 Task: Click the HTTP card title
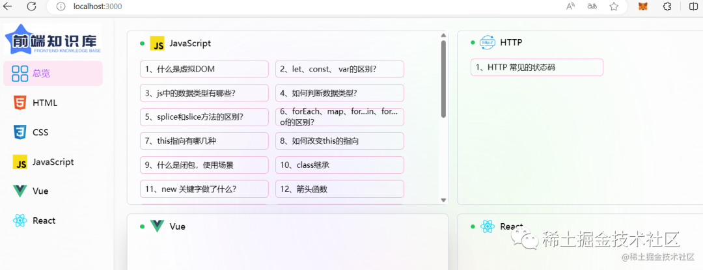511,42
